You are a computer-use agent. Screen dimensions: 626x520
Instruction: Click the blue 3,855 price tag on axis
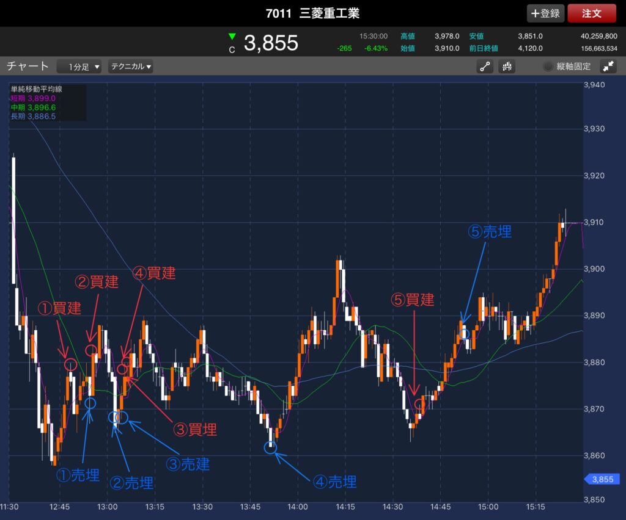(603, 479)
